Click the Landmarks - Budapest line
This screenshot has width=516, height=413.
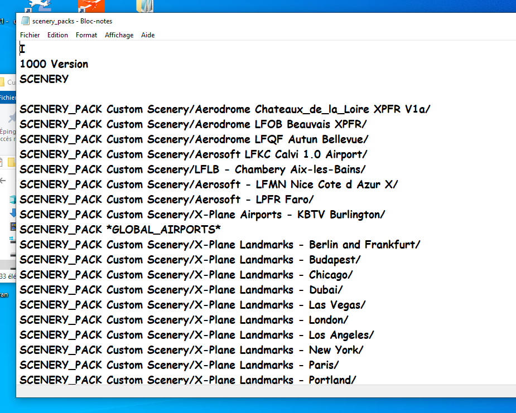190,260
